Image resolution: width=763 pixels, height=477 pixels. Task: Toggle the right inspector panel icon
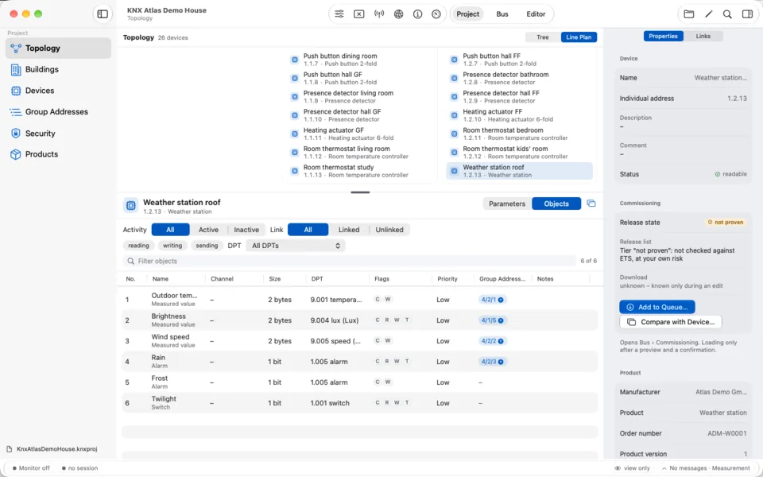[747, 14]
